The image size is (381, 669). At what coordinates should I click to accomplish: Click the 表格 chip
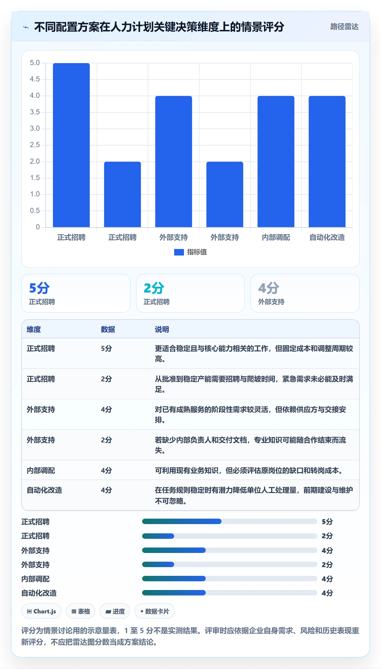(x=81, y=611)
